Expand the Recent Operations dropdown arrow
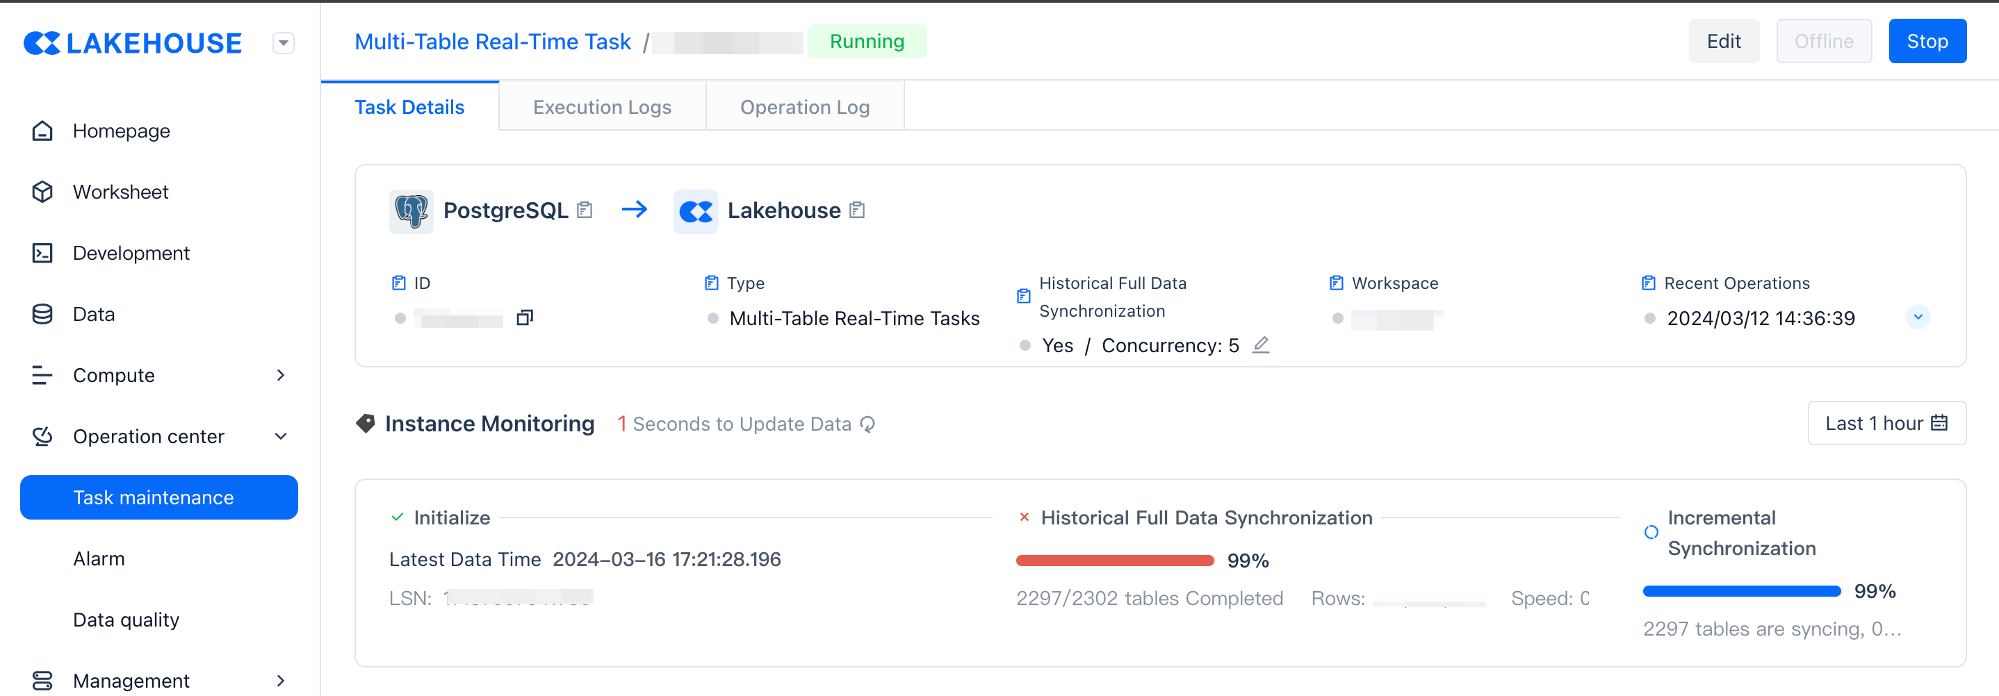 pos(1918,317)
